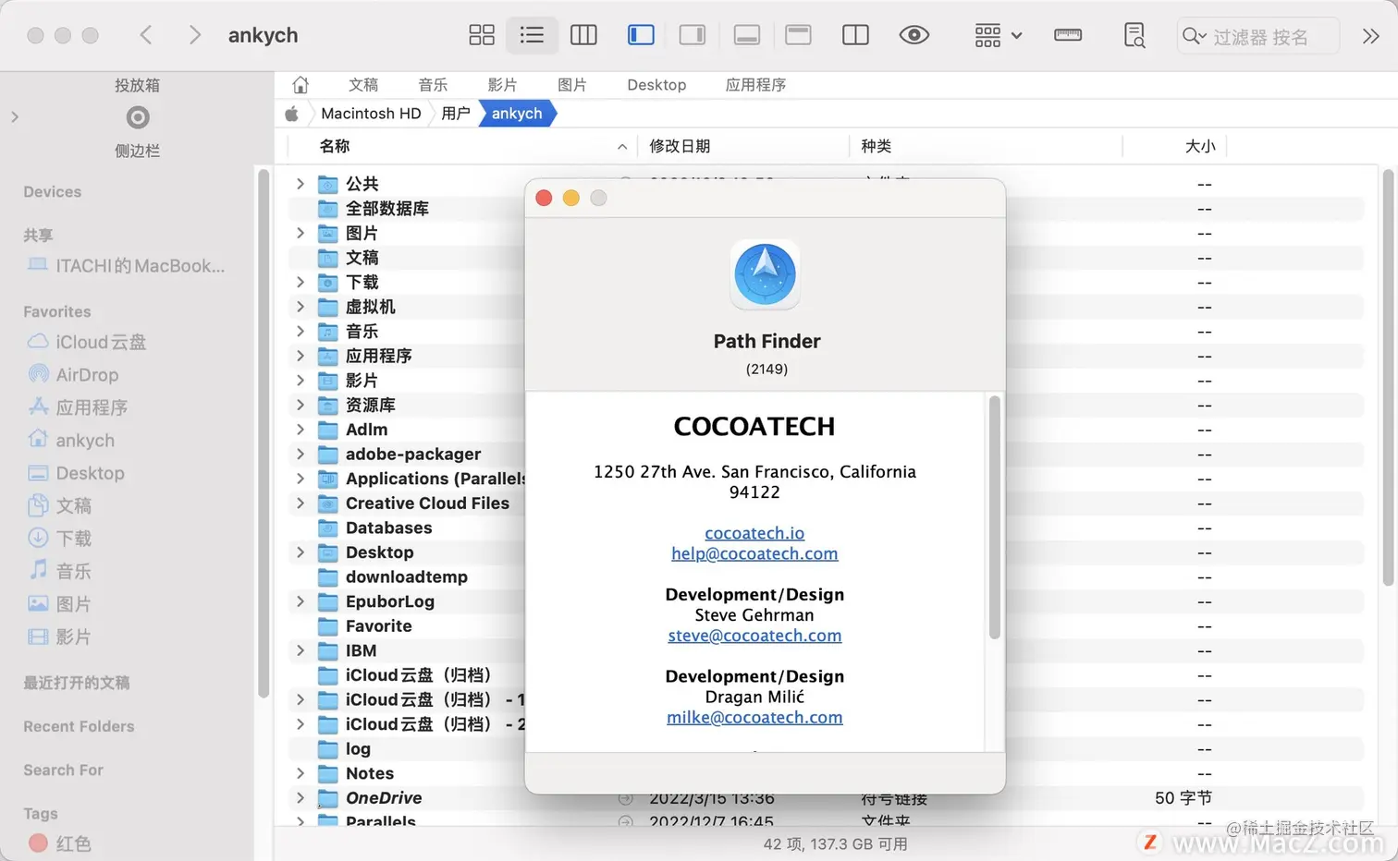The height and width of the screenshot is (861, 1398).
Task: Open the 文稿 favorites bar item
Action: click(x=363, y=84)
